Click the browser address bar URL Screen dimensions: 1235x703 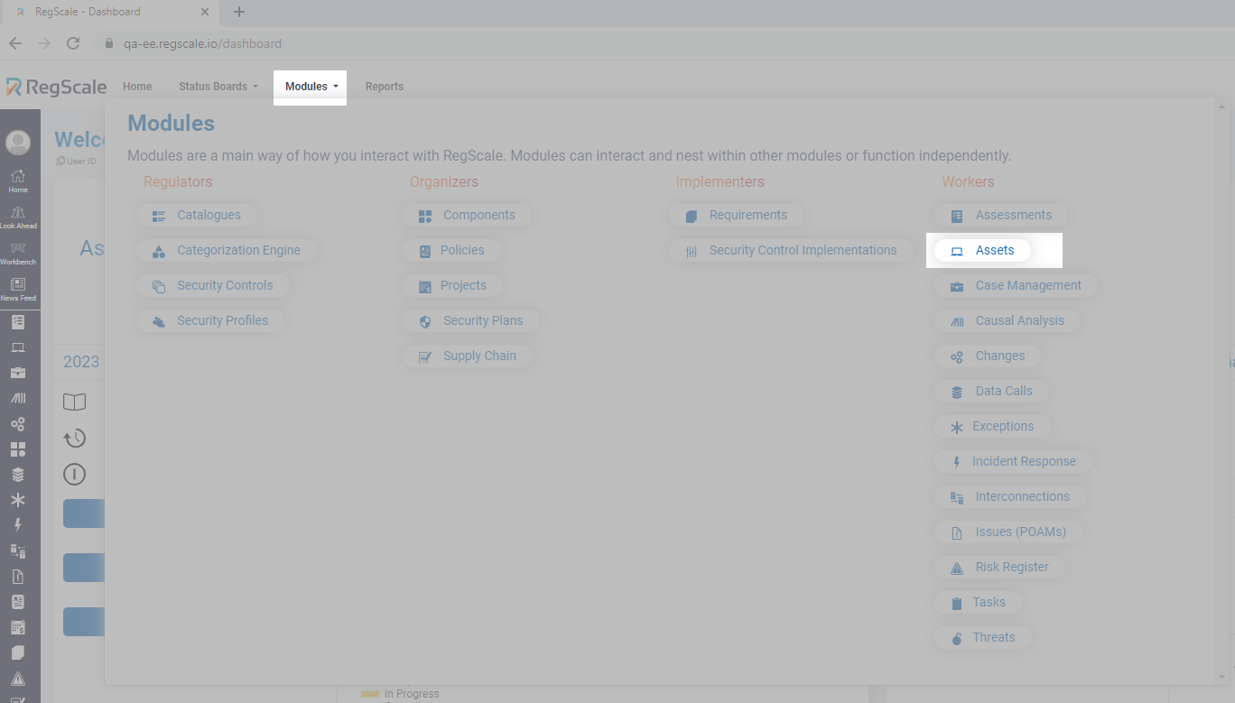click(202, 43)
